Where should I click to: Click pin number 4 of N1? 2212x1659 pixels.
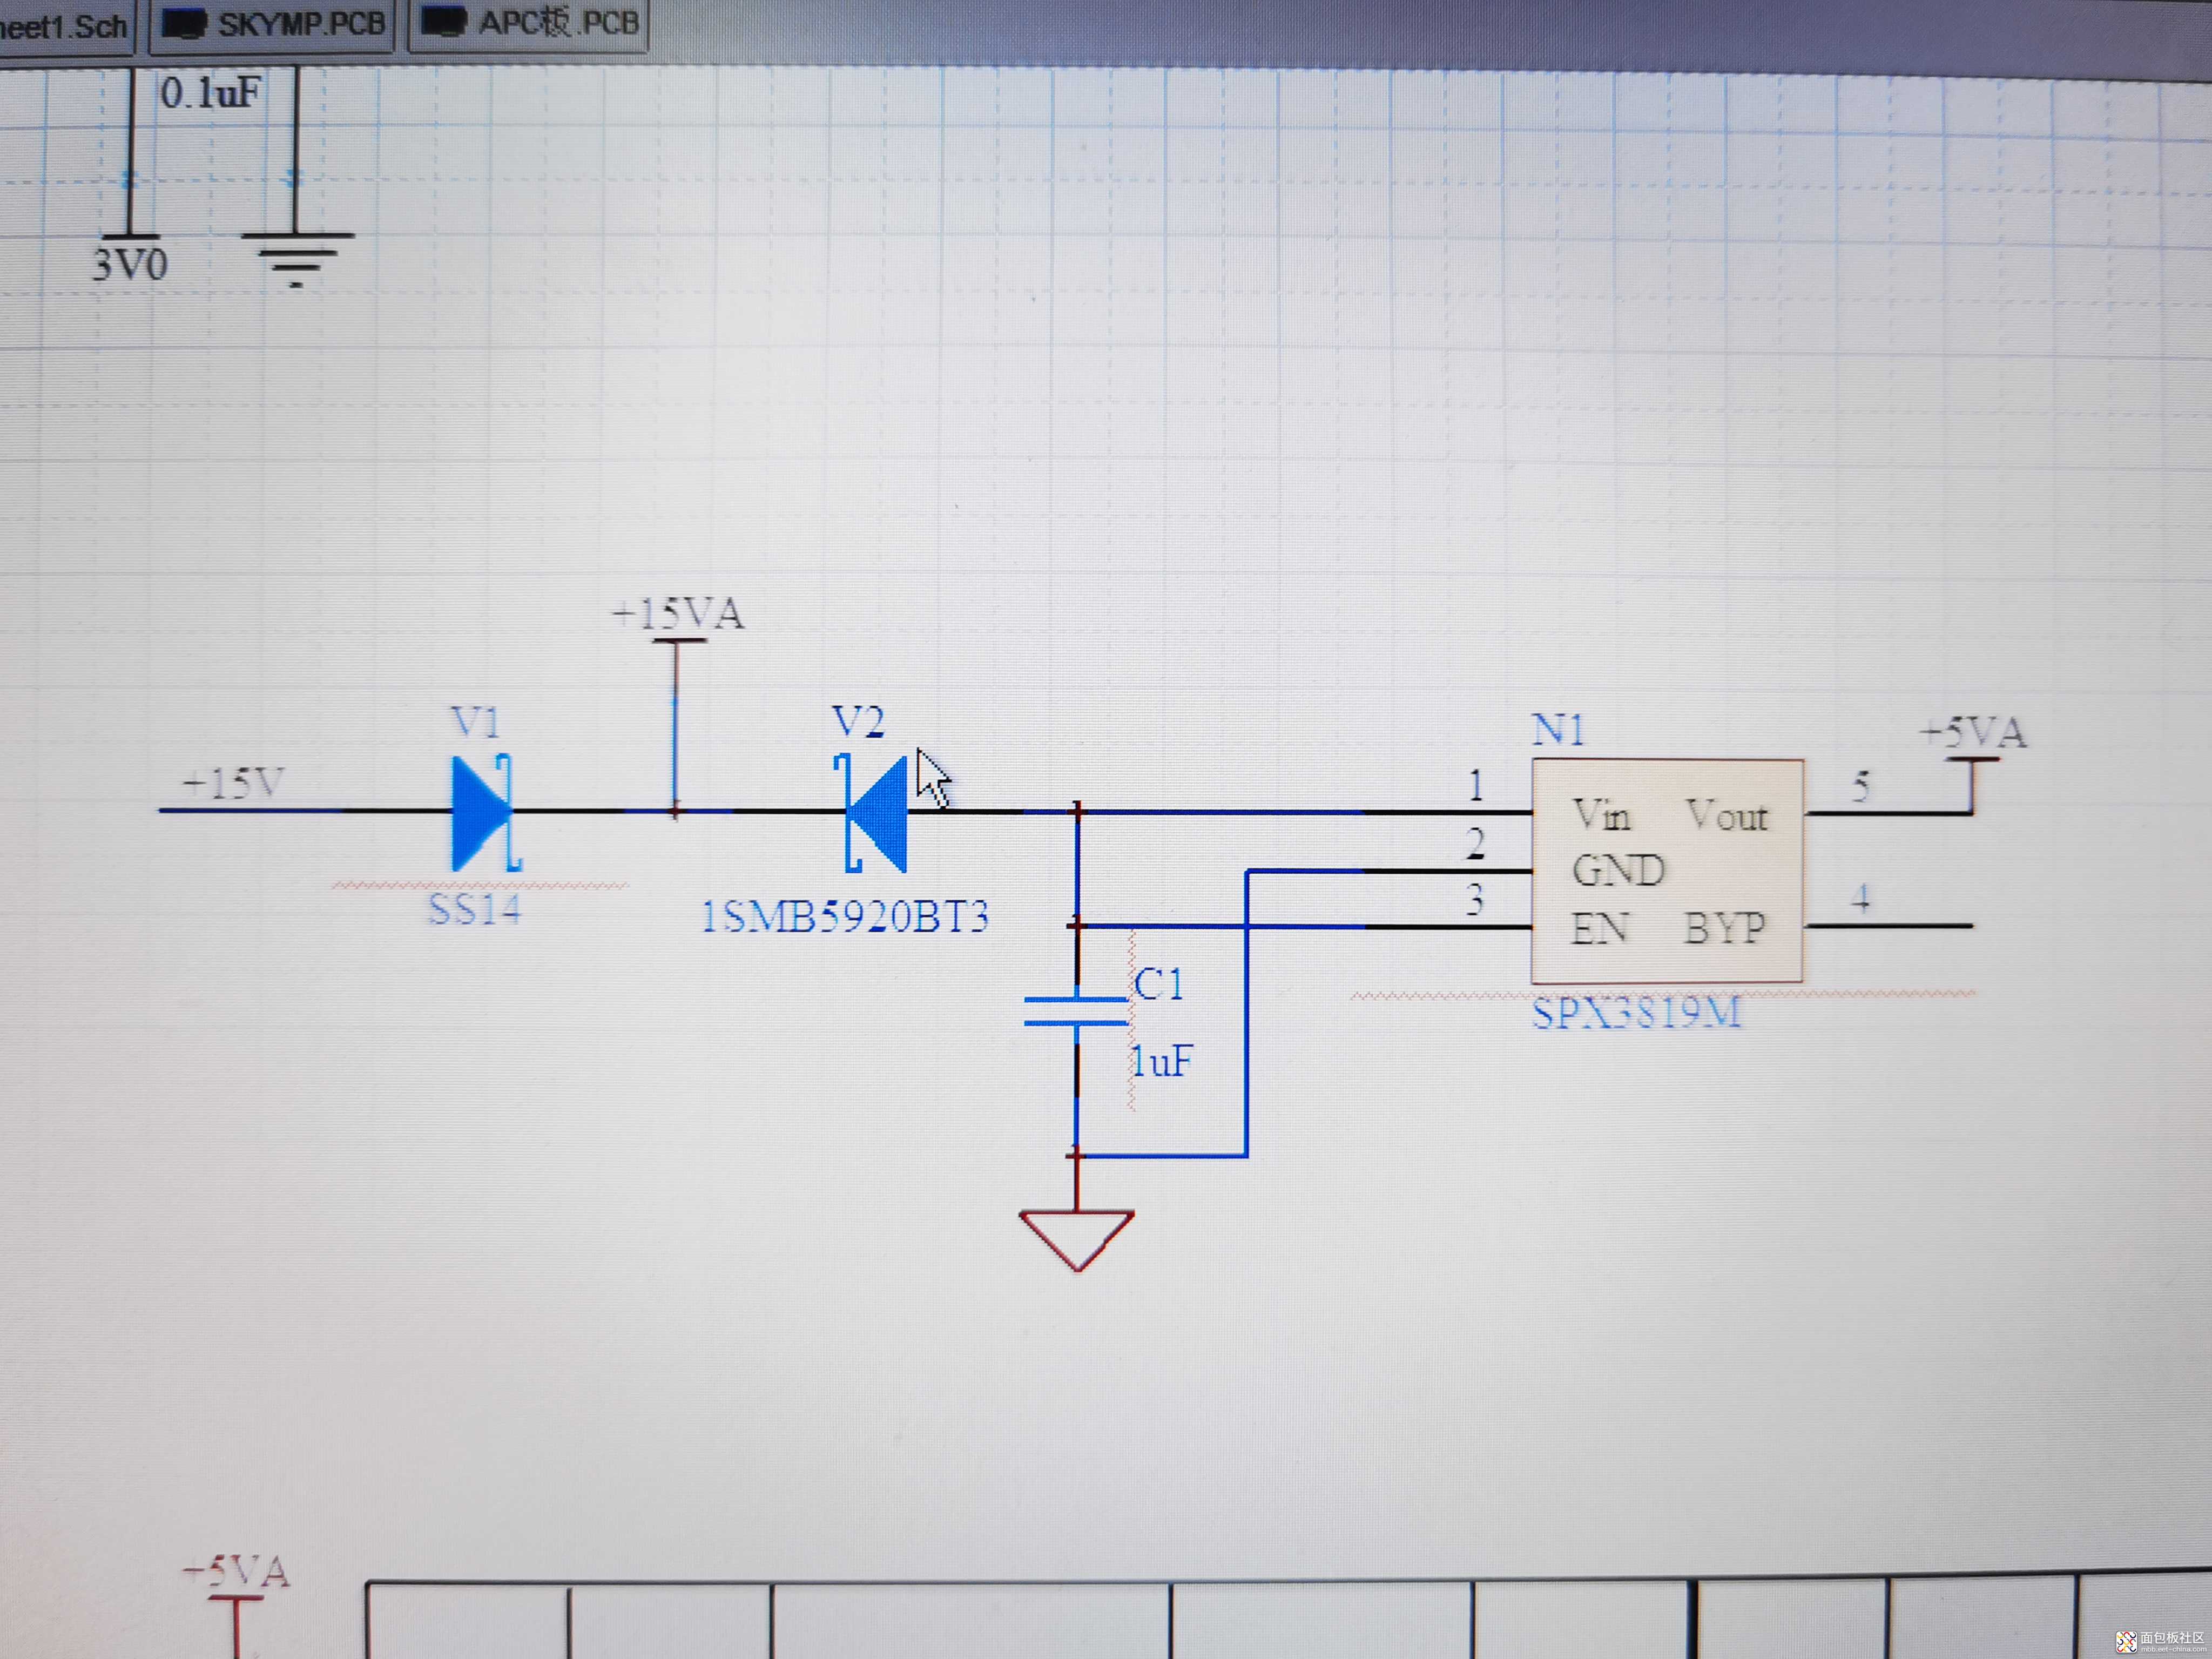point(1860,897)
